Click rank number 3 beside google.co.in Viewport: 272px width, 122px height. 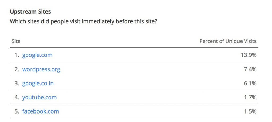pos(17,83)
